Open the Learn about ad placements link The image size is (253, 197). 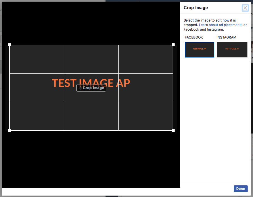point(220,25)
